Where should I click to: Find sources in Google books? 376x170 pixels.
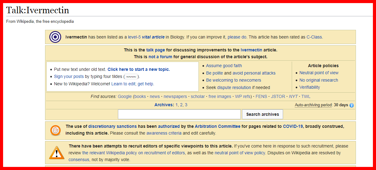140,96
